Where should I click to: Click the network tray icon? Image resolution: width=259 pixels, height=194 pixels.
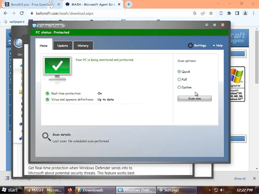pyautogui.click(x=216, y=190)
